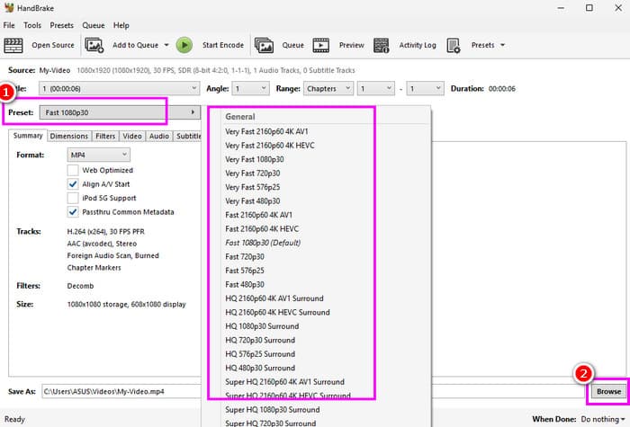Open the Range Chapters dropdown

328,88
